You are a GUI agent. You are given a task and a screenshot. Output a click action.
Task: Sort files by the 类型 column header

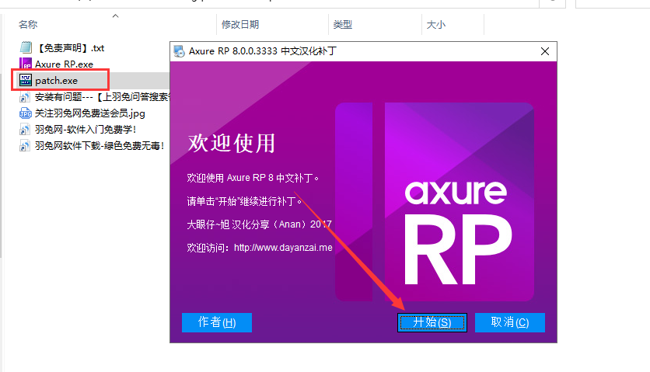(x=343, y=24)
